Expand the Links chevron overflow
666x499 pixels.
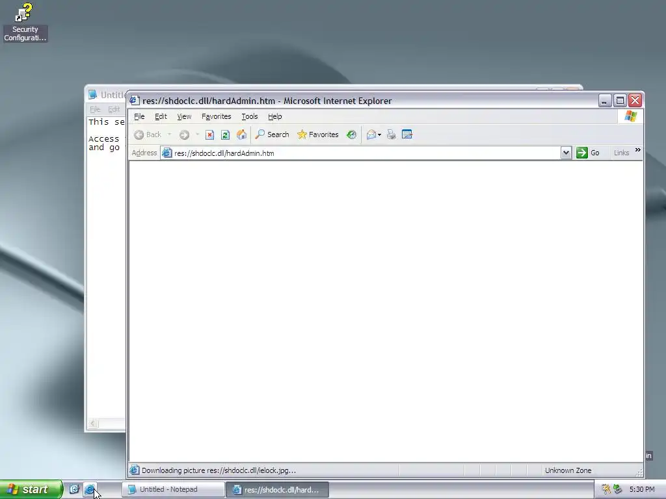637,150
